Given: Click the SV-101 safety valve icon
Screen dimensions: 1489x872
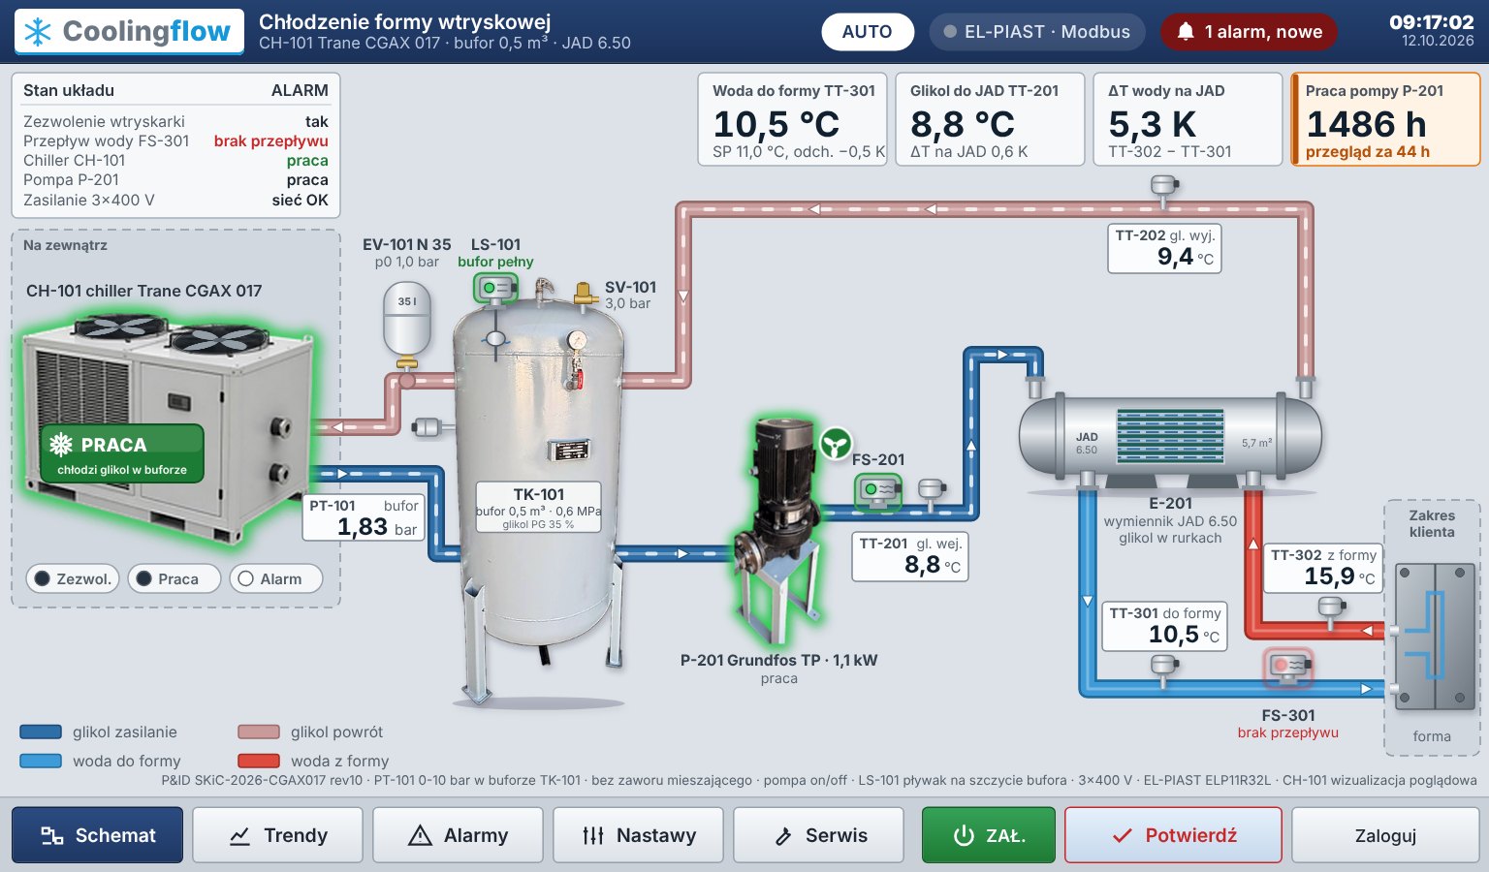Looking at the screenshot, I should point(585,294).
